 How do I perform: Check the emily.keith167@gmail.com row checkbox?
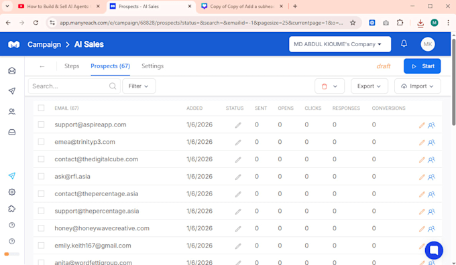[x=42, y=246]
